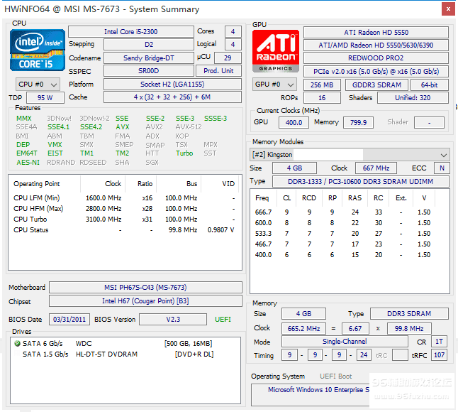
Task: Click the ATI Radeon HD 5550 name field
Action: coord(376,32)
